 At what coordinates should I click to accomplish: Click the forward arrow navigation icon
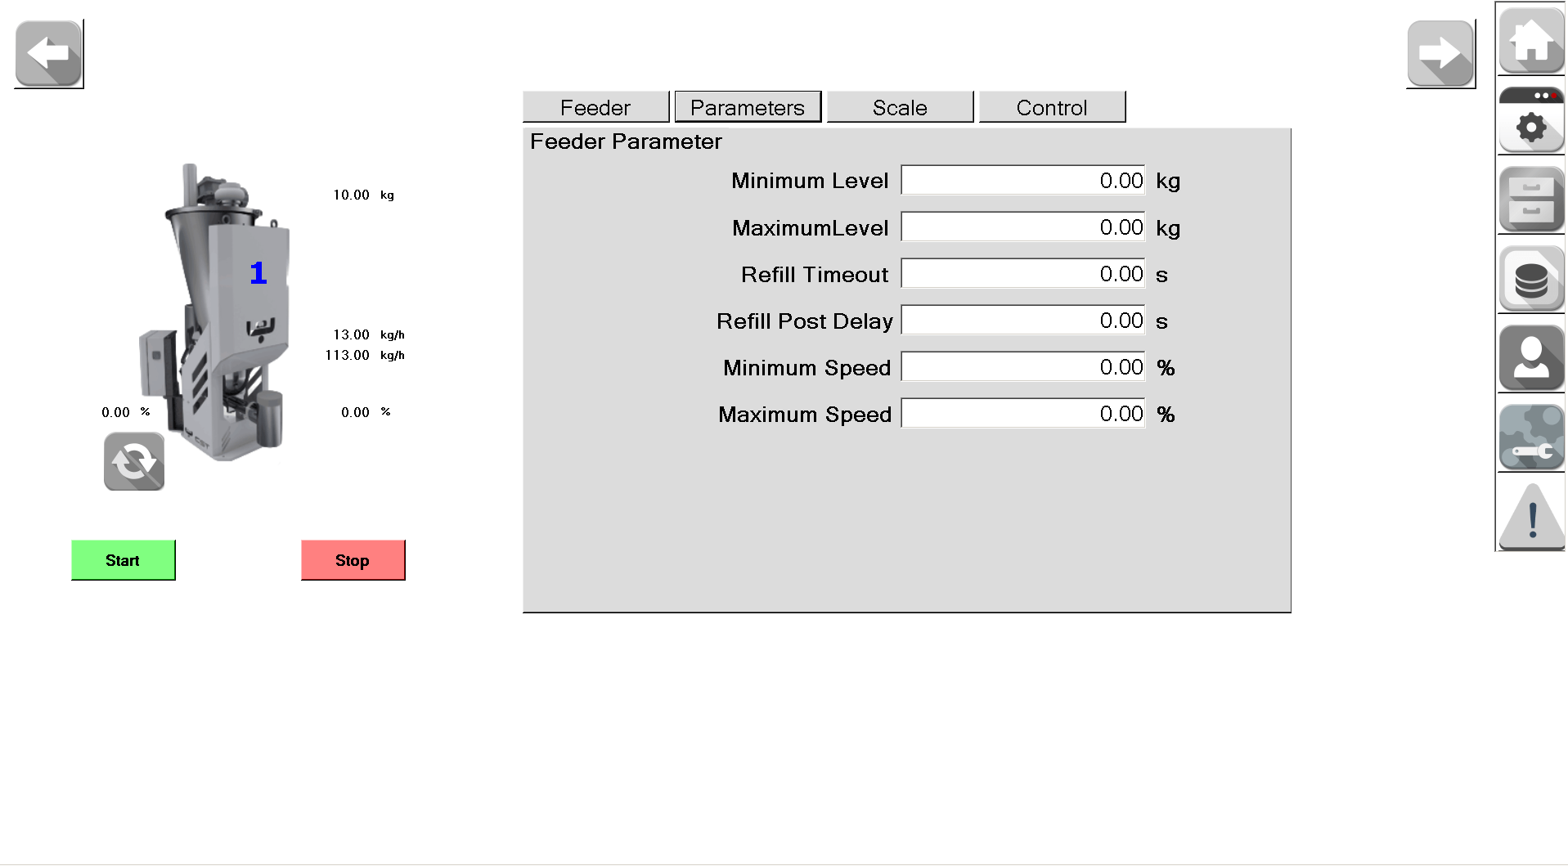[x=1440, y=54]
